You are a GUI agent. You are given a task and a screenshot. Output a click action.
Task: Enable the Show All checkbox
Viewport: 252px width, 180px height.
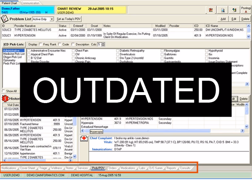3,91
